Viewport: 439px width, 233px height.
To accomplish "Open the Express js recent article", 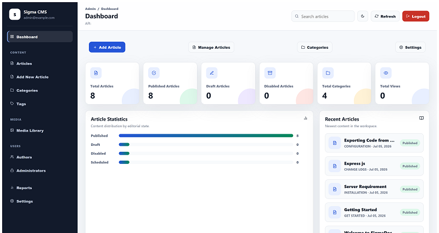I will click(374, 166).
